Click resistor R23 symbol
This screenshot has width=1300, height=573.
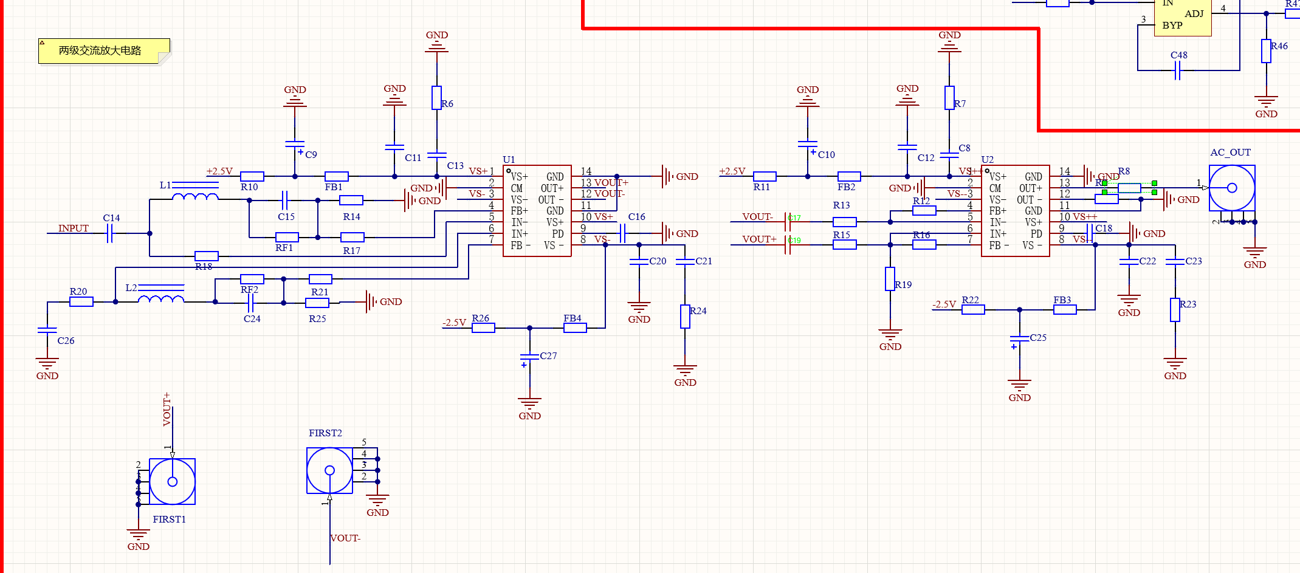(x=1175, y=309)
